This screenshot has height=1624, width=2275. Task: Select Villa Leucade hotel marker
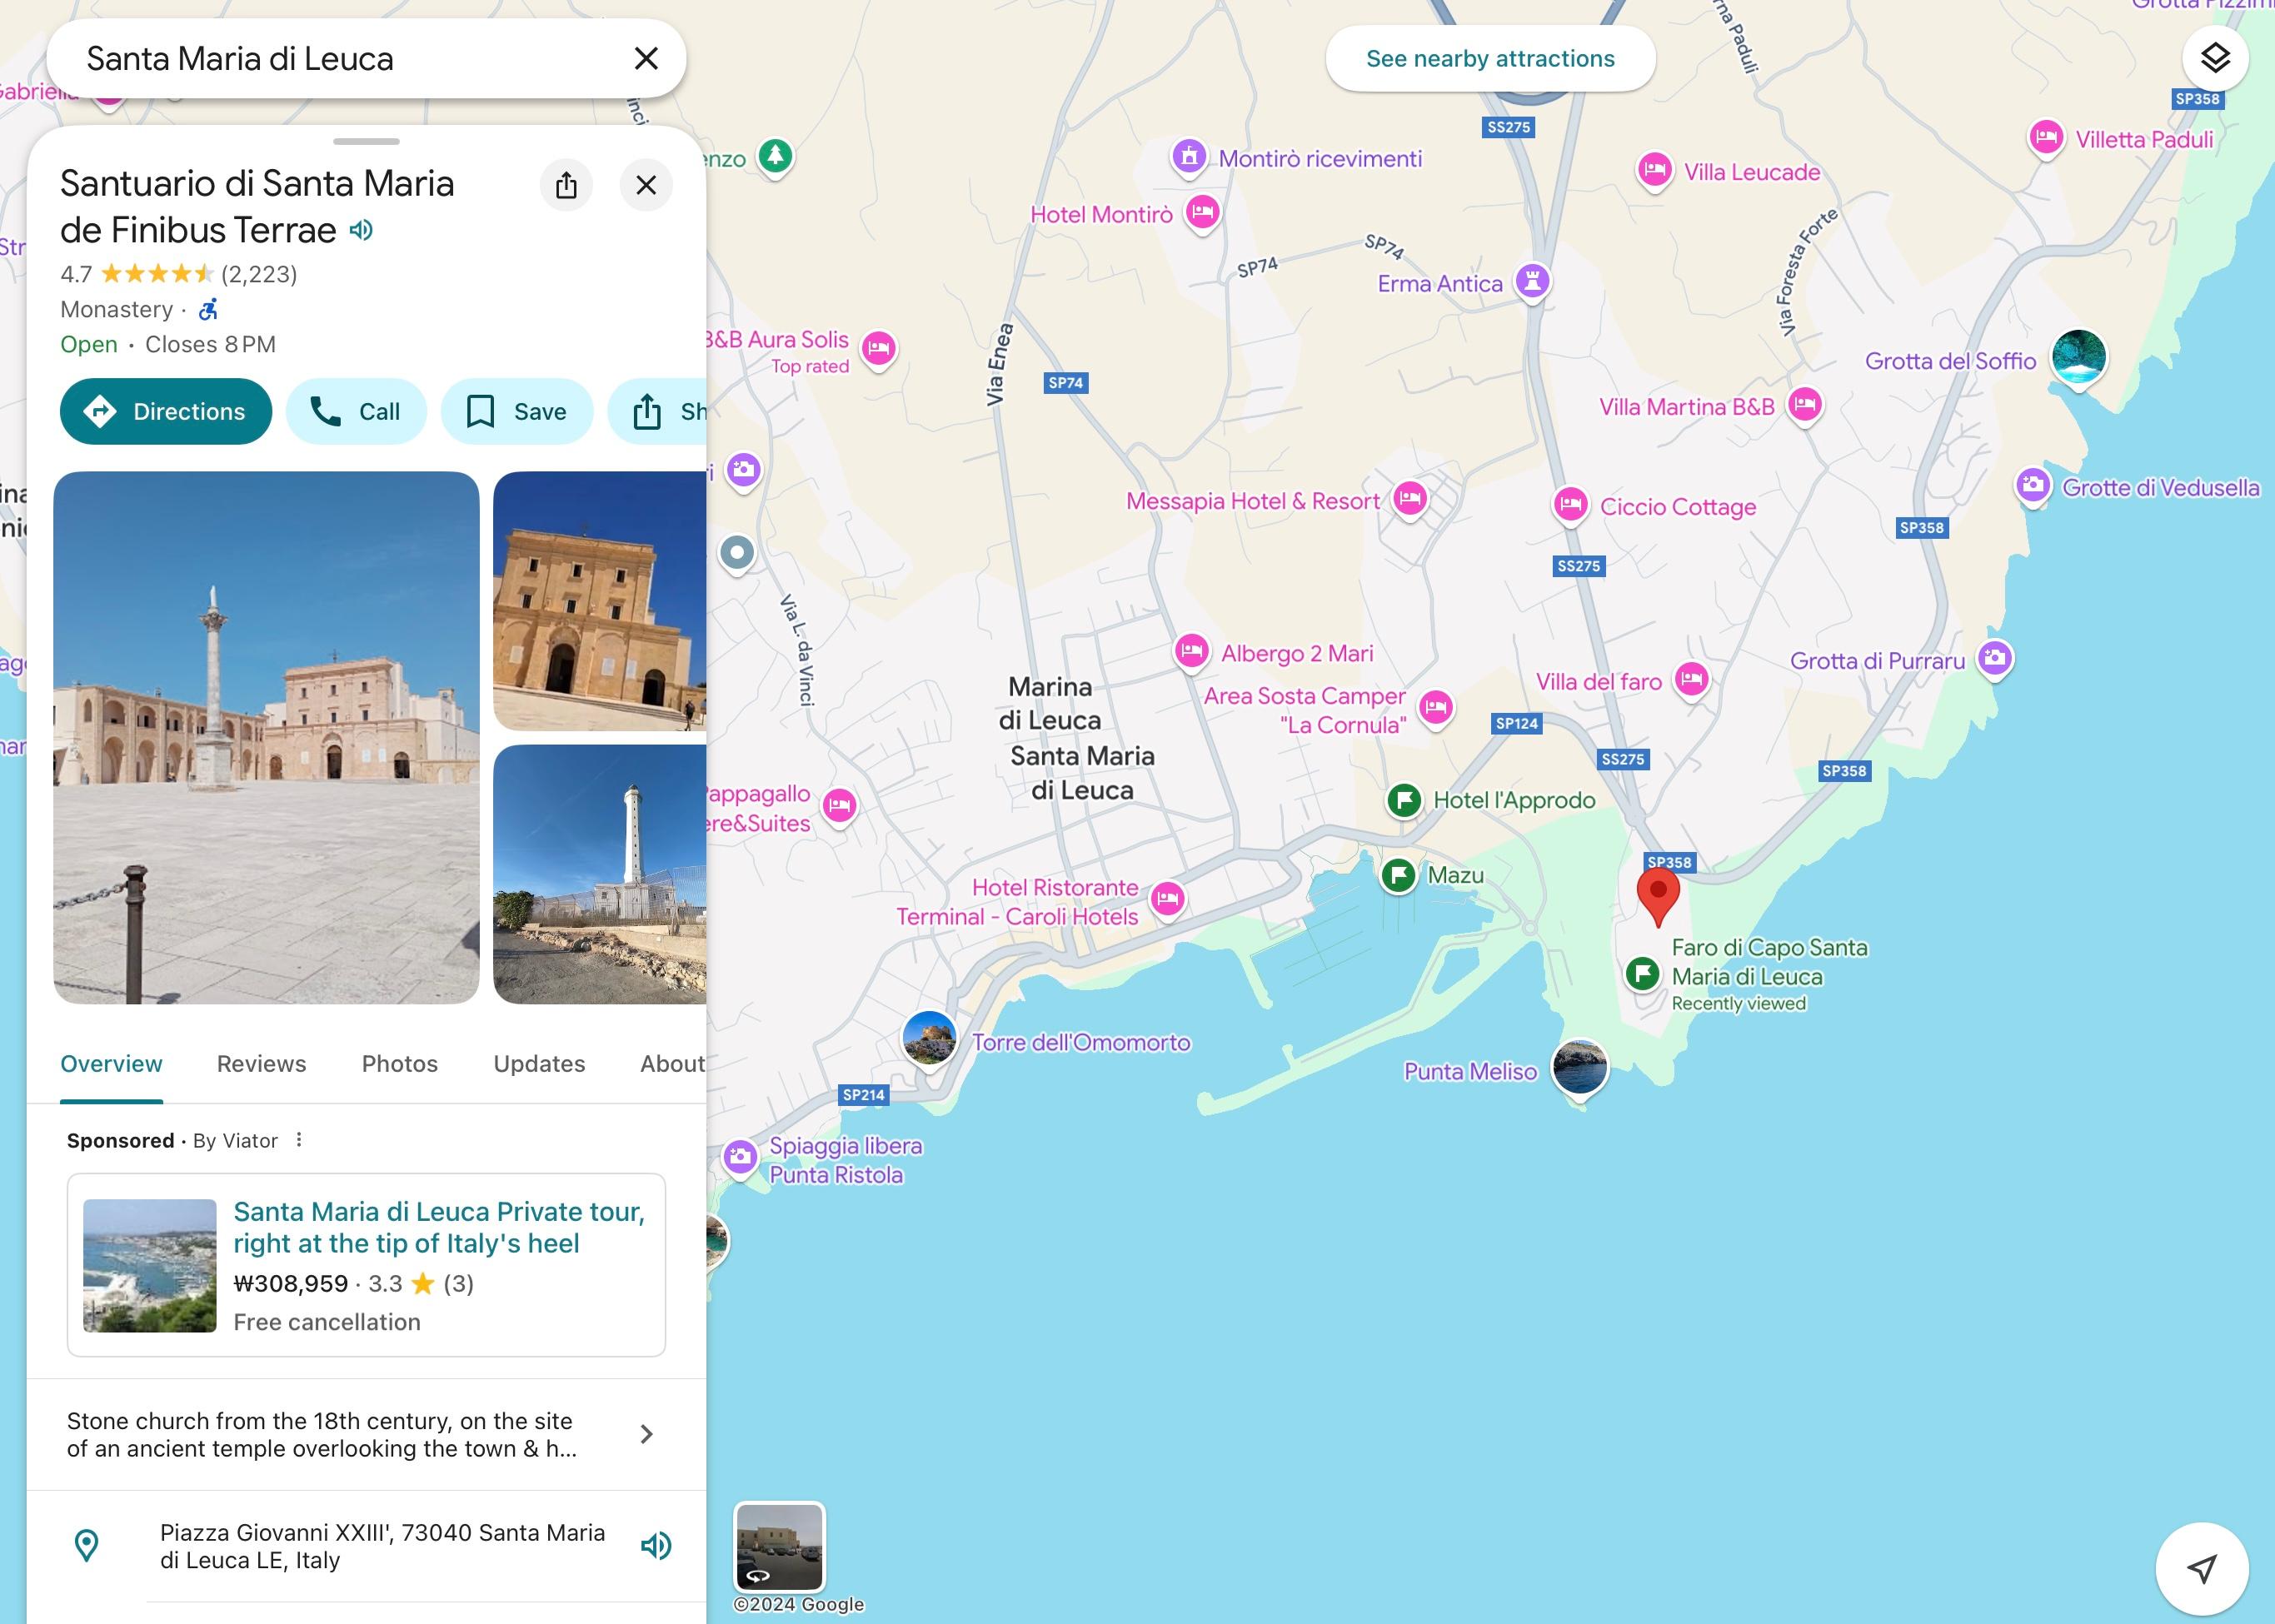(1655, 171)
